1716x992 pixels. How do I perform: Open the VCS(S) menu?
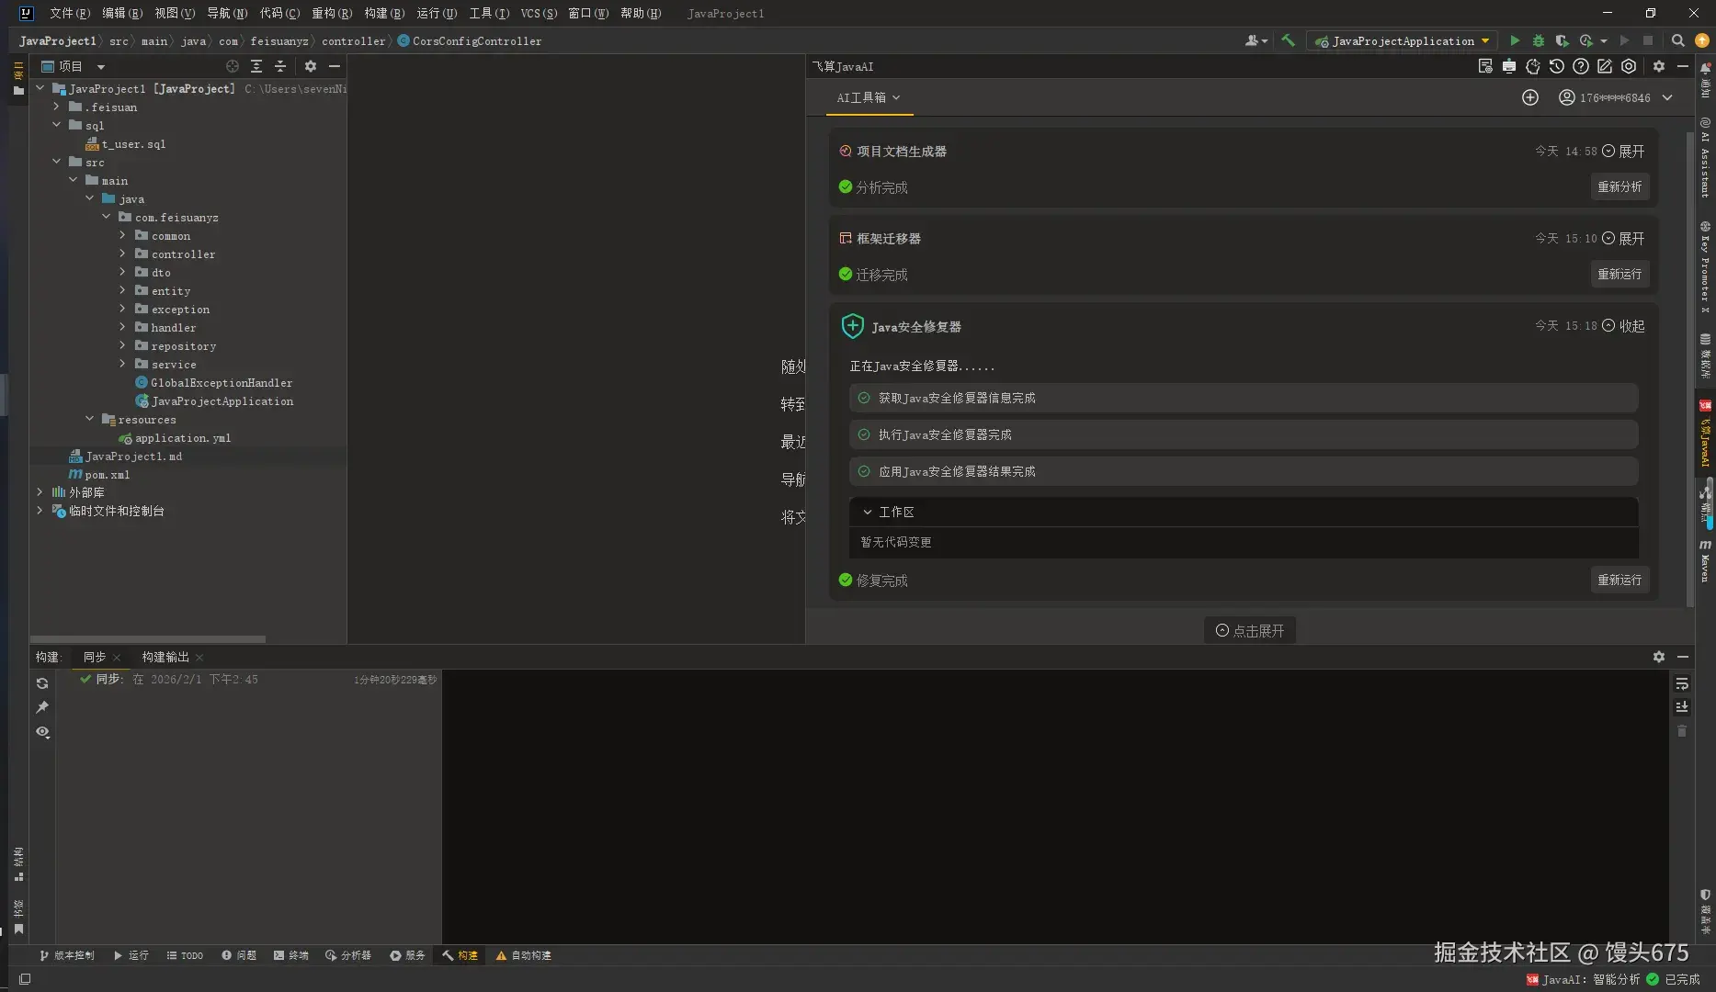tap(539, 13)
